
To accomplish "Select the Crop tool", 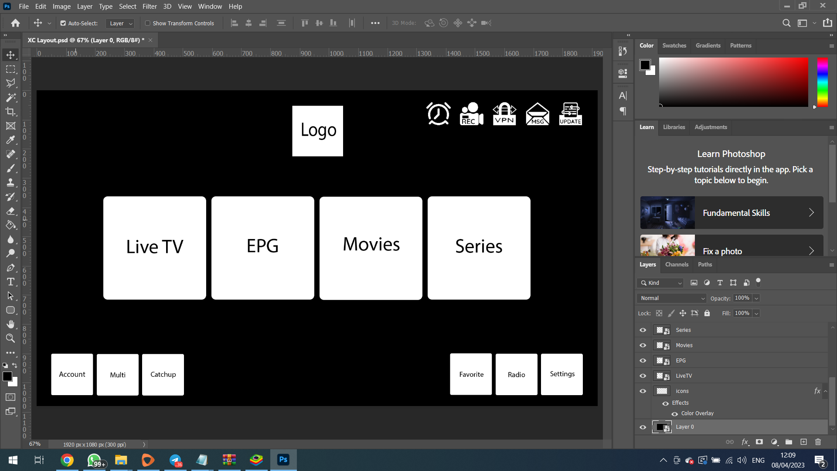I will [x=10, y=112].
